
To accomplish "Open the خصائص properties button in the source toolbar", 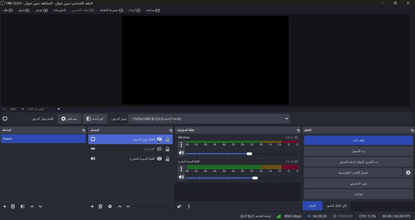I will 69,119.
